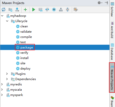Open the Bean side tab
Image resolution: width=115 pixels, height=107 pixels.
click(112, 101)
